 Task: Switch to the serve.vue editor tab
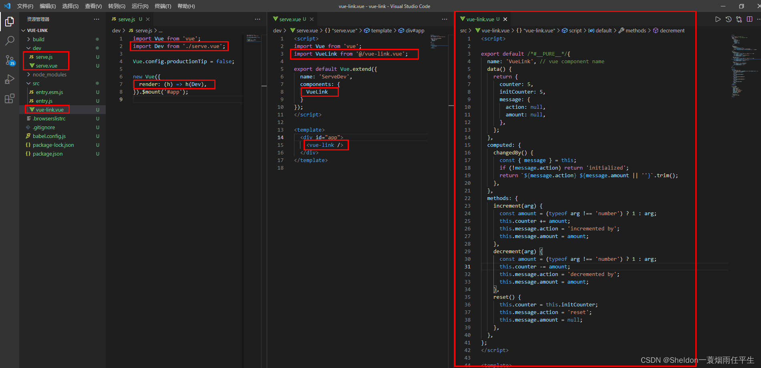pyautogui.click(x=293, y=19)
